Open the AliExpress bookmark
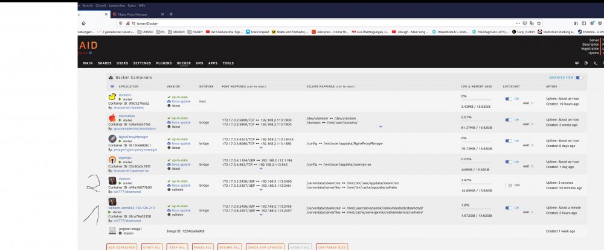The width and height of the screenshot is (604, 250). (x=330, y=32)
